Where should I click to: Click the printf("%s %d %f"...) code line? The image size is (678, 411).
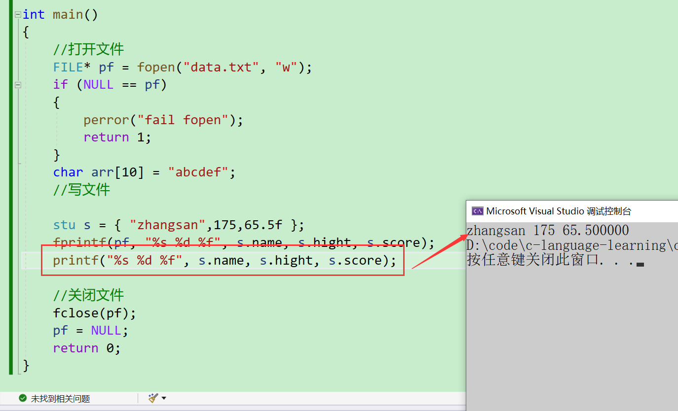(225, 260)
